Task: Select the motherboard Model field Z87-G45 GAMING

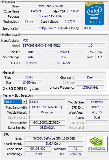Action: pos(48,45)
